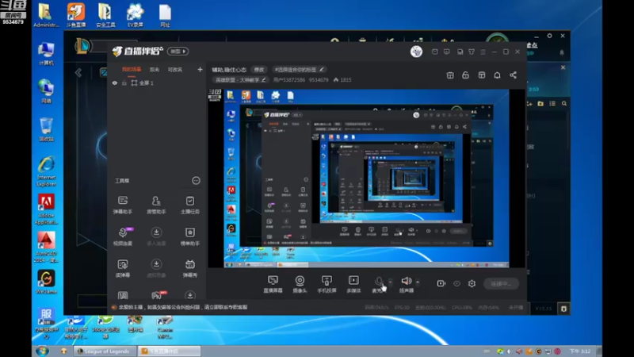Add a 摄像头 camera source
The width and height of the screenshot is (634, 357).
point(300,284)
